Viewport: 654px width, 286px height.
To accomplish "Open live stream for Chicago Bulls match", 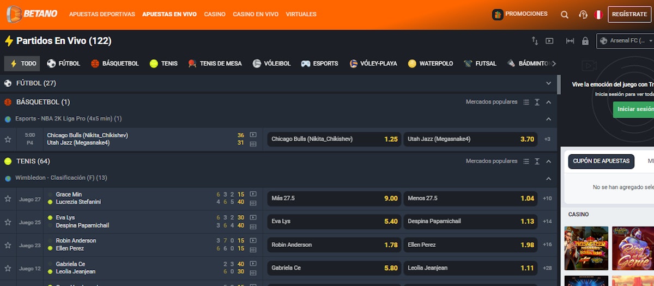I will coord(253,135).
